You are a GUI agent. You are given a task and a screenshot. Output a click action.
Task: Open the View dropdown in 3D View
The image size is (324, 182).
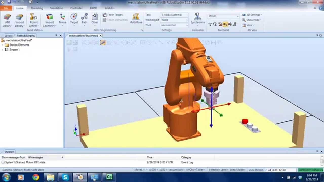pos(248,25)
